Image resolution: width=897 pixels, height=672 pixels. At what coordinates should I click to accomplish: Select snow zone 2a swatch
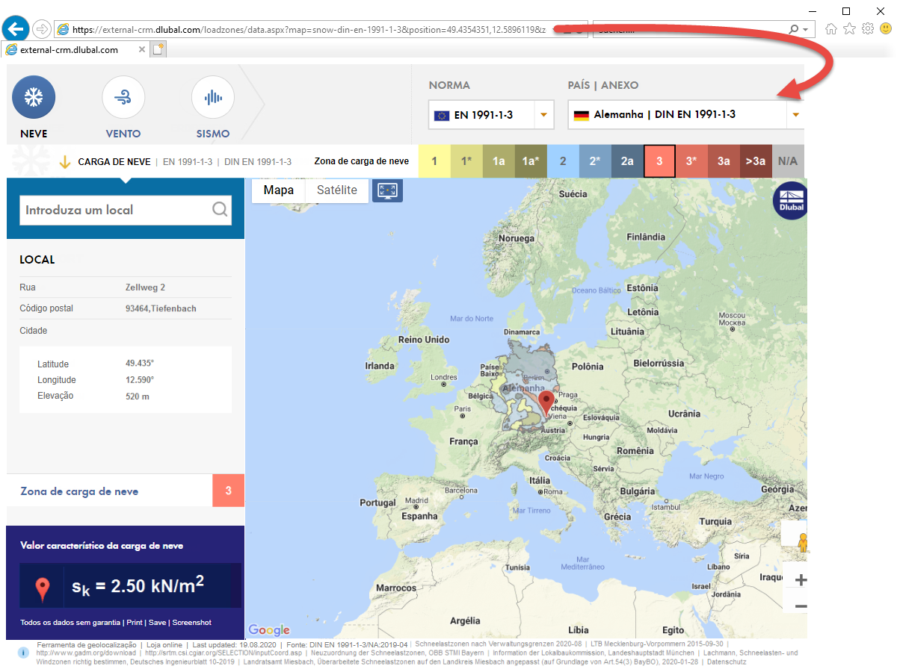pyautogui.click(x=627, y=161)
